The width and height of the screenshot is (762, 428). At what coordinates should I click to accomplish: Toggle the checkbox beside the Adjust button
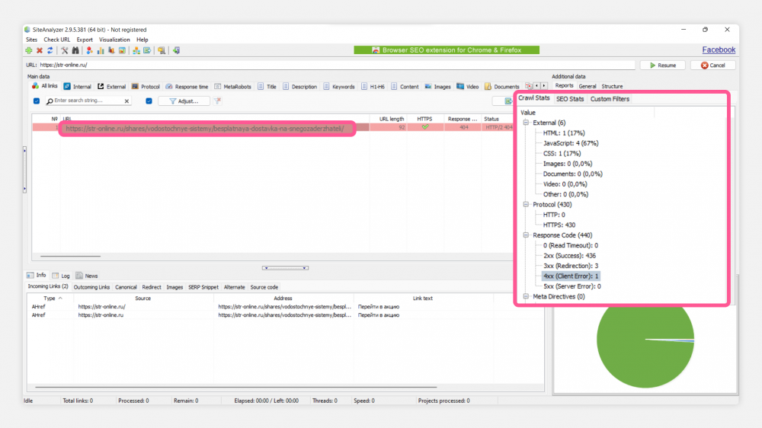pos(149,101)
